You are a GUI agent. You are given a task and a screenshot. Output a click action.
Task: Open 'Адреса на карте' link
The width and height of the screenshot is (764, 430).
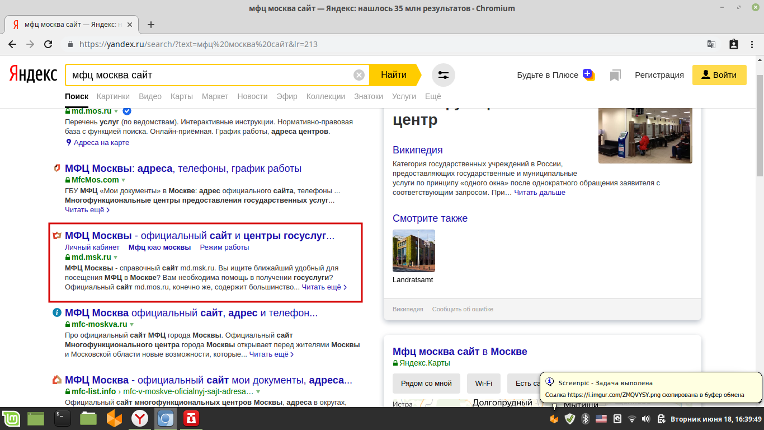[x=101, y=143]
